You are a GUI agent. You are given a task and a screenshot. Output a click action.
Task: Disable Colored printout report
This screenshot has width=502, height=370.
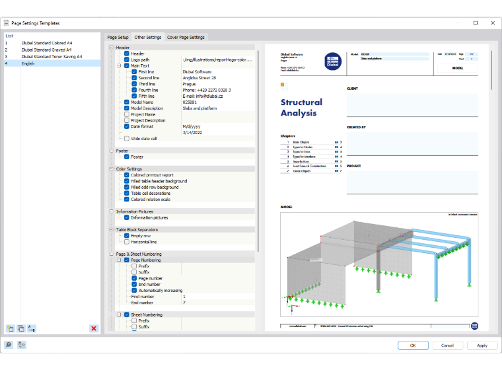point(127,175)
